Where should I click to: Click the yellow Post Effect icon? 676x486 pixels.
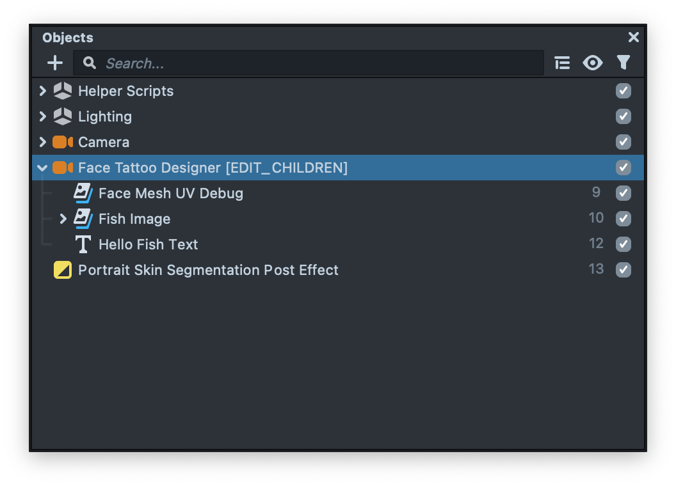(63, 270)
